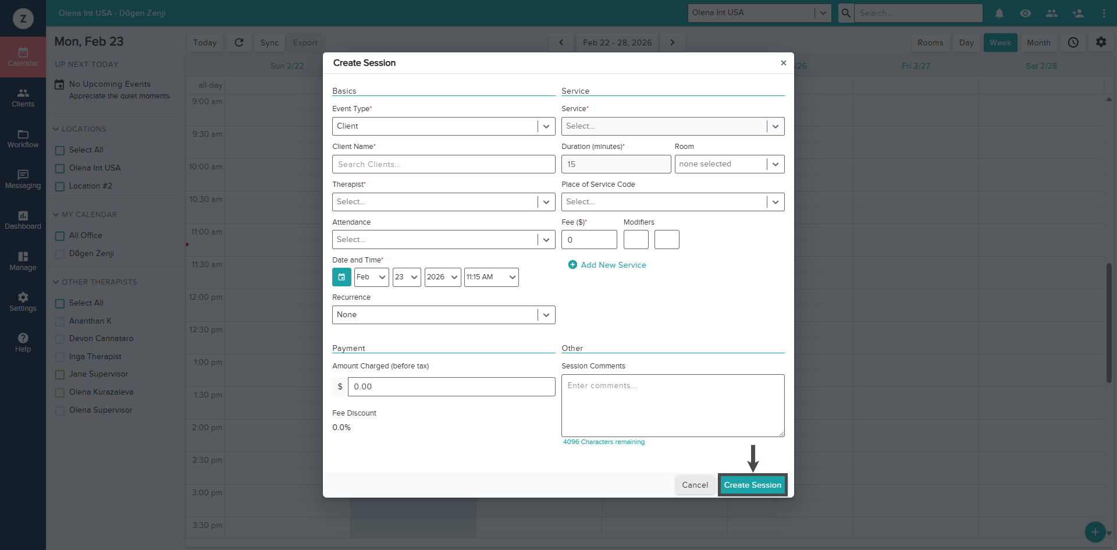
Task: Click the Search Clients input field
Action: 443,164
